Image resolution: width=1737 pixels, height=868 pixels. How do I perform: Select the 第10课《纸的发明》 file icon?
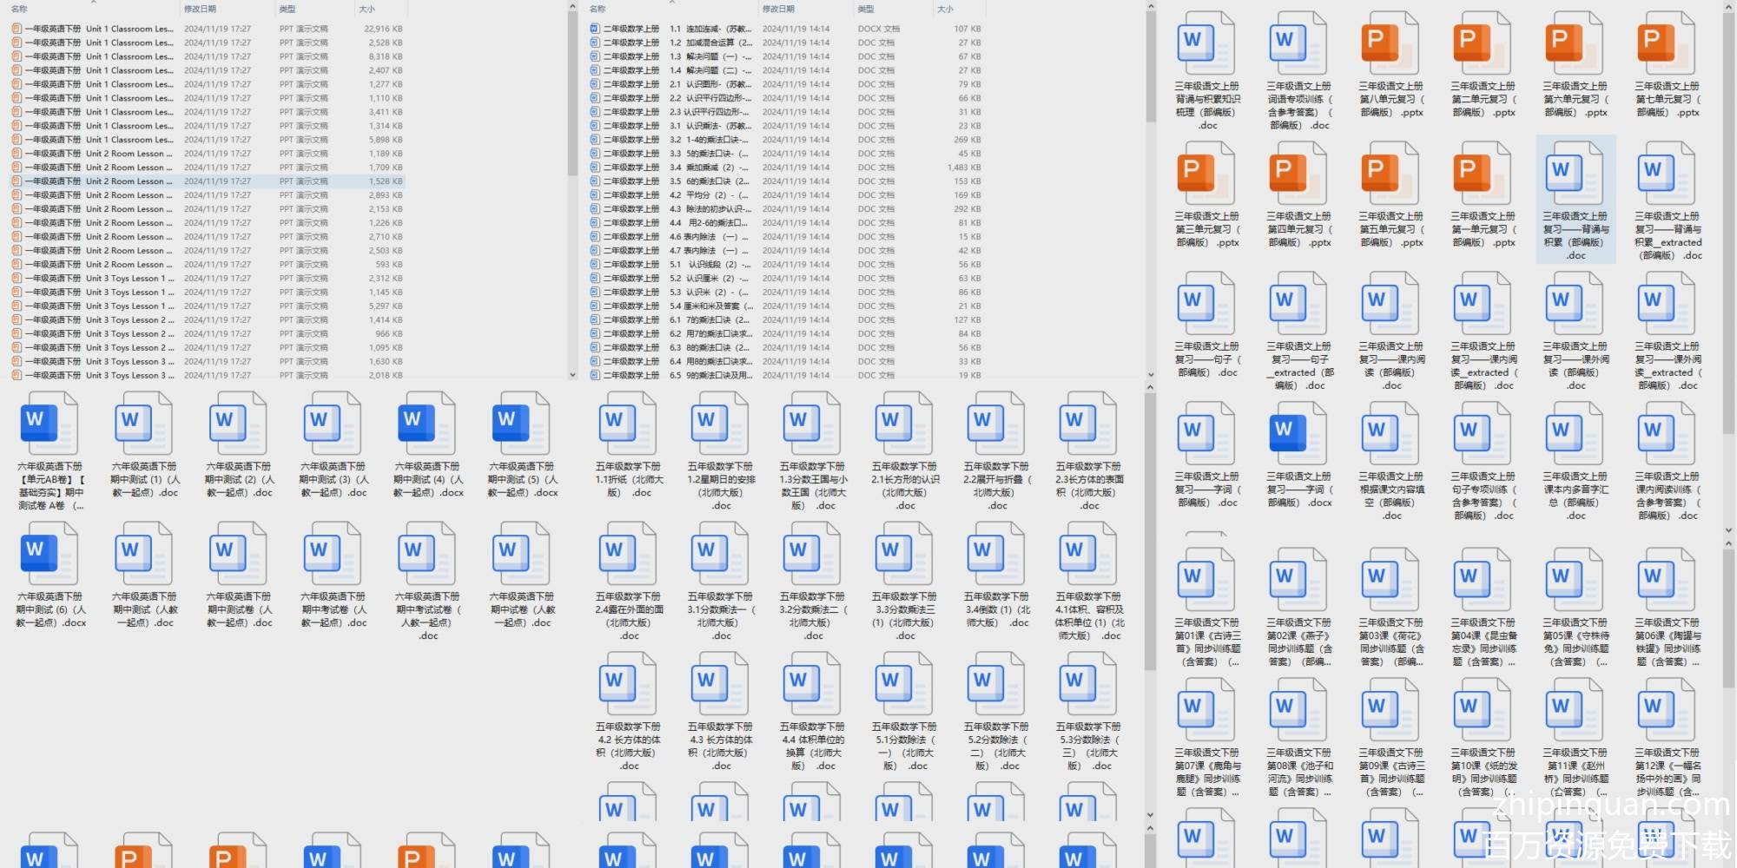click(1483, 710)
